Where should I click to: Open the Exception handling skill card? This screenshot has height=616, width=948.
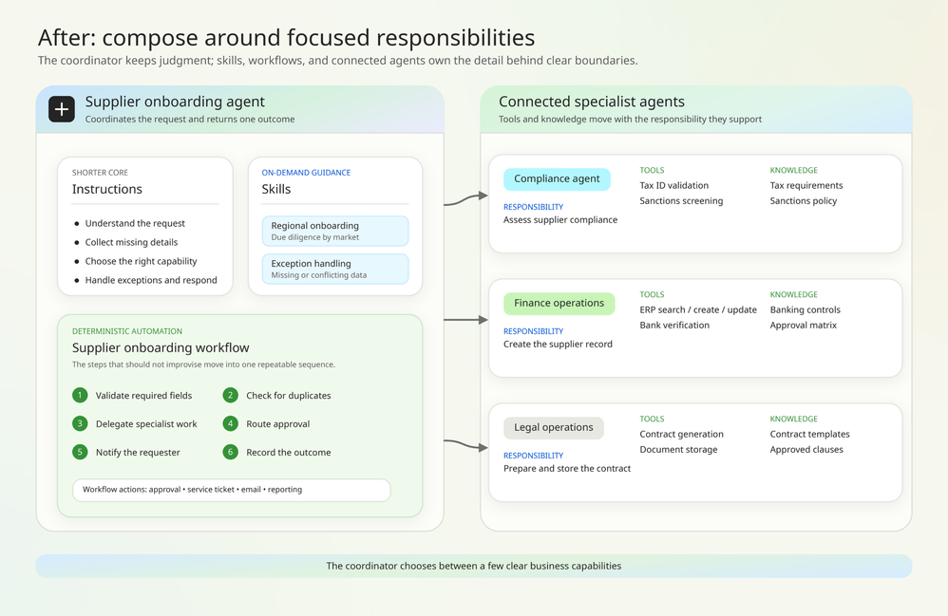point(335,269)
